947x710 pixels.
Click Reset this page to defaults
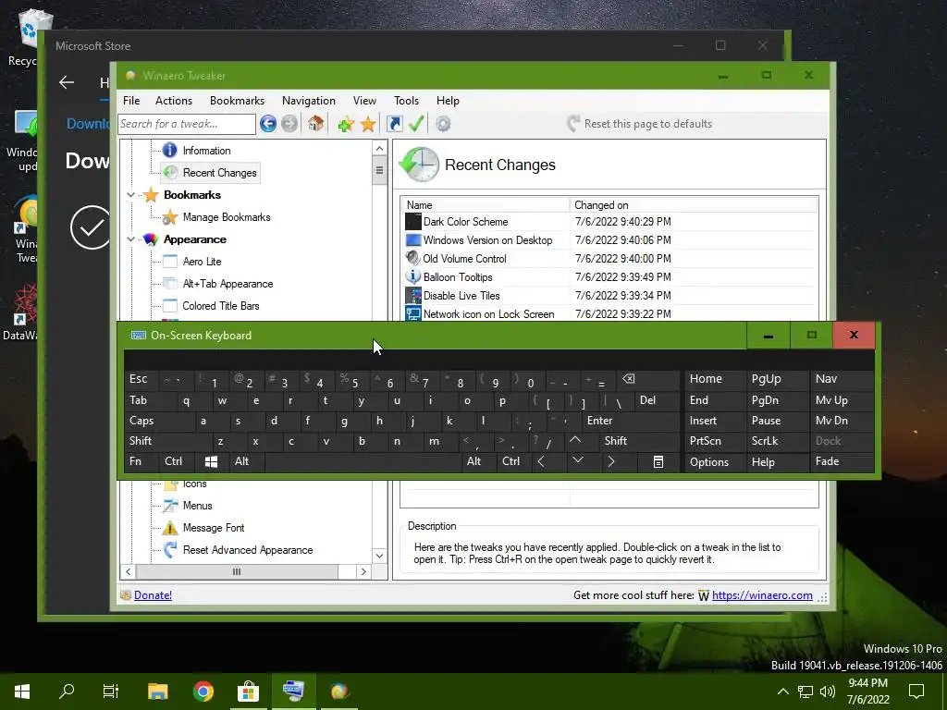(639, 124)
